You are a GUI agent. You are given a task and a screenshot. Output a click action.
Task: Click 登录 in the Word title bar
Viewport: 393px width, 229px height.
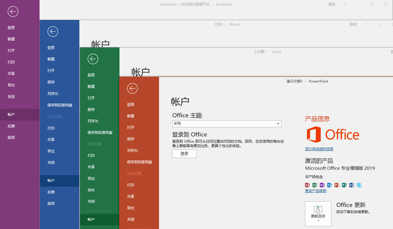point(353,24)
